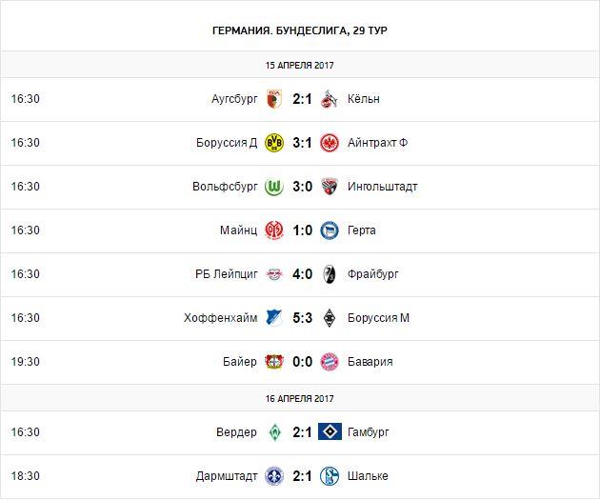Click the RB Leipzig logo

(274, 274)
